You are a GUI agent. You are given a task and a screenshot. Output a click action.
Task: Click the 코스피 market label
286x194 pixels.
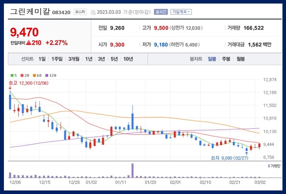coord(80,12)
